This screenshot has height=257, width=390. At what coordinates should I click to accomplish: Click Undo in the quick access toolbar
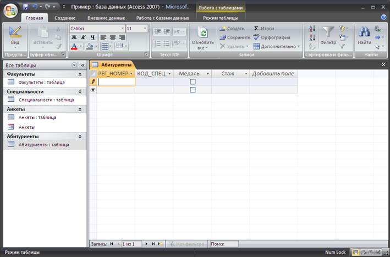point(35,7)
